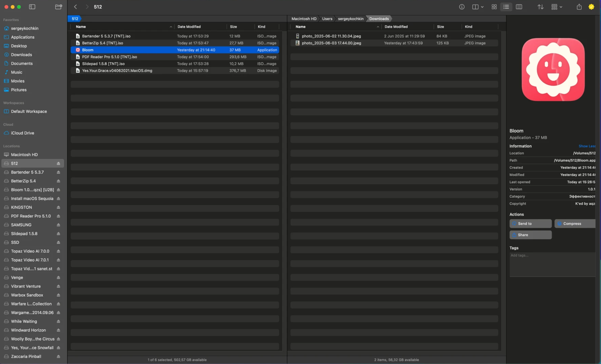
Task: Select PDF Reader Pro 5.1.0 [TNT].iso
Action: point(175,57)
